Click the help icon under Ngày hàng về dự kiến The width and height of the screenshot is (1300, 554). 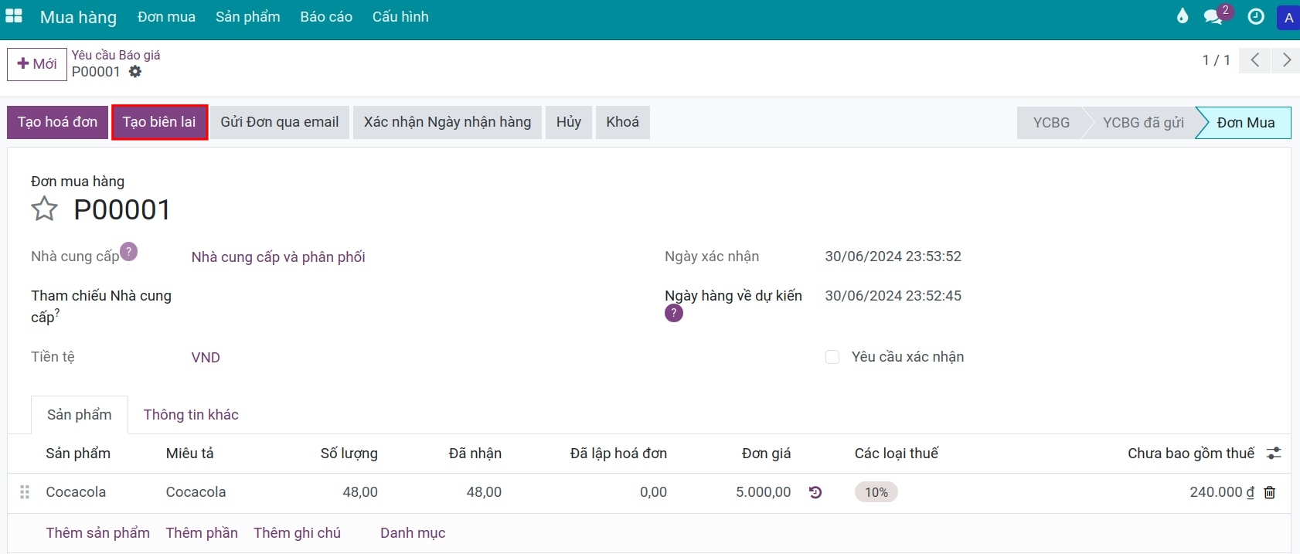click(x=674, y=313)
